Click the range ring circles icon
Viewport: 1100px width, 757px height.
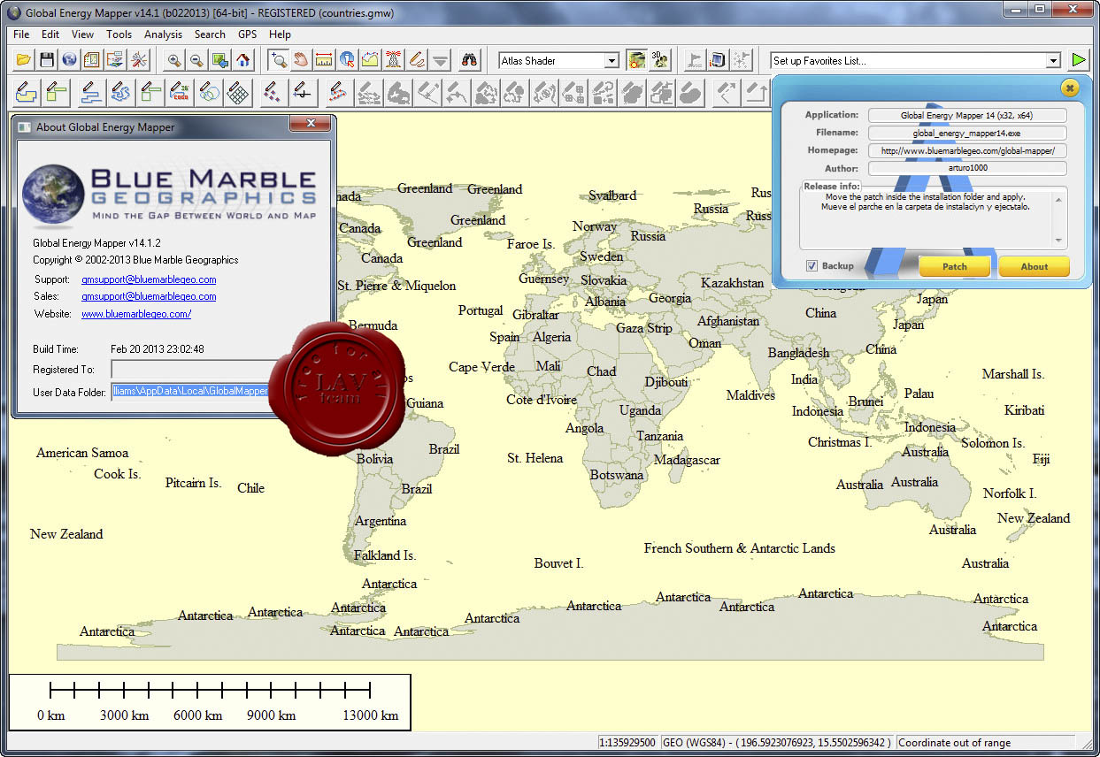[210, 92]
